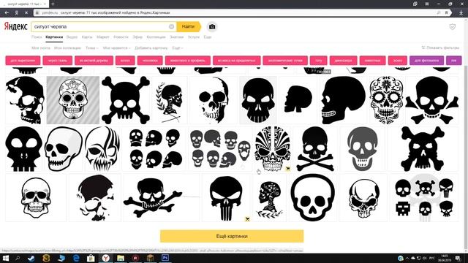Screen dimensions: 468x263
Task: Switch to the Видео tab
Action: point(72,37)
